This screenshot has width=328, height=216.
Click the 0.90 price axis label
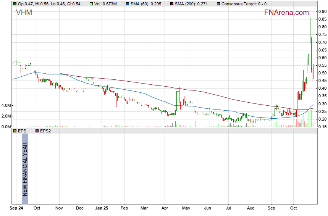click(322, 12)
